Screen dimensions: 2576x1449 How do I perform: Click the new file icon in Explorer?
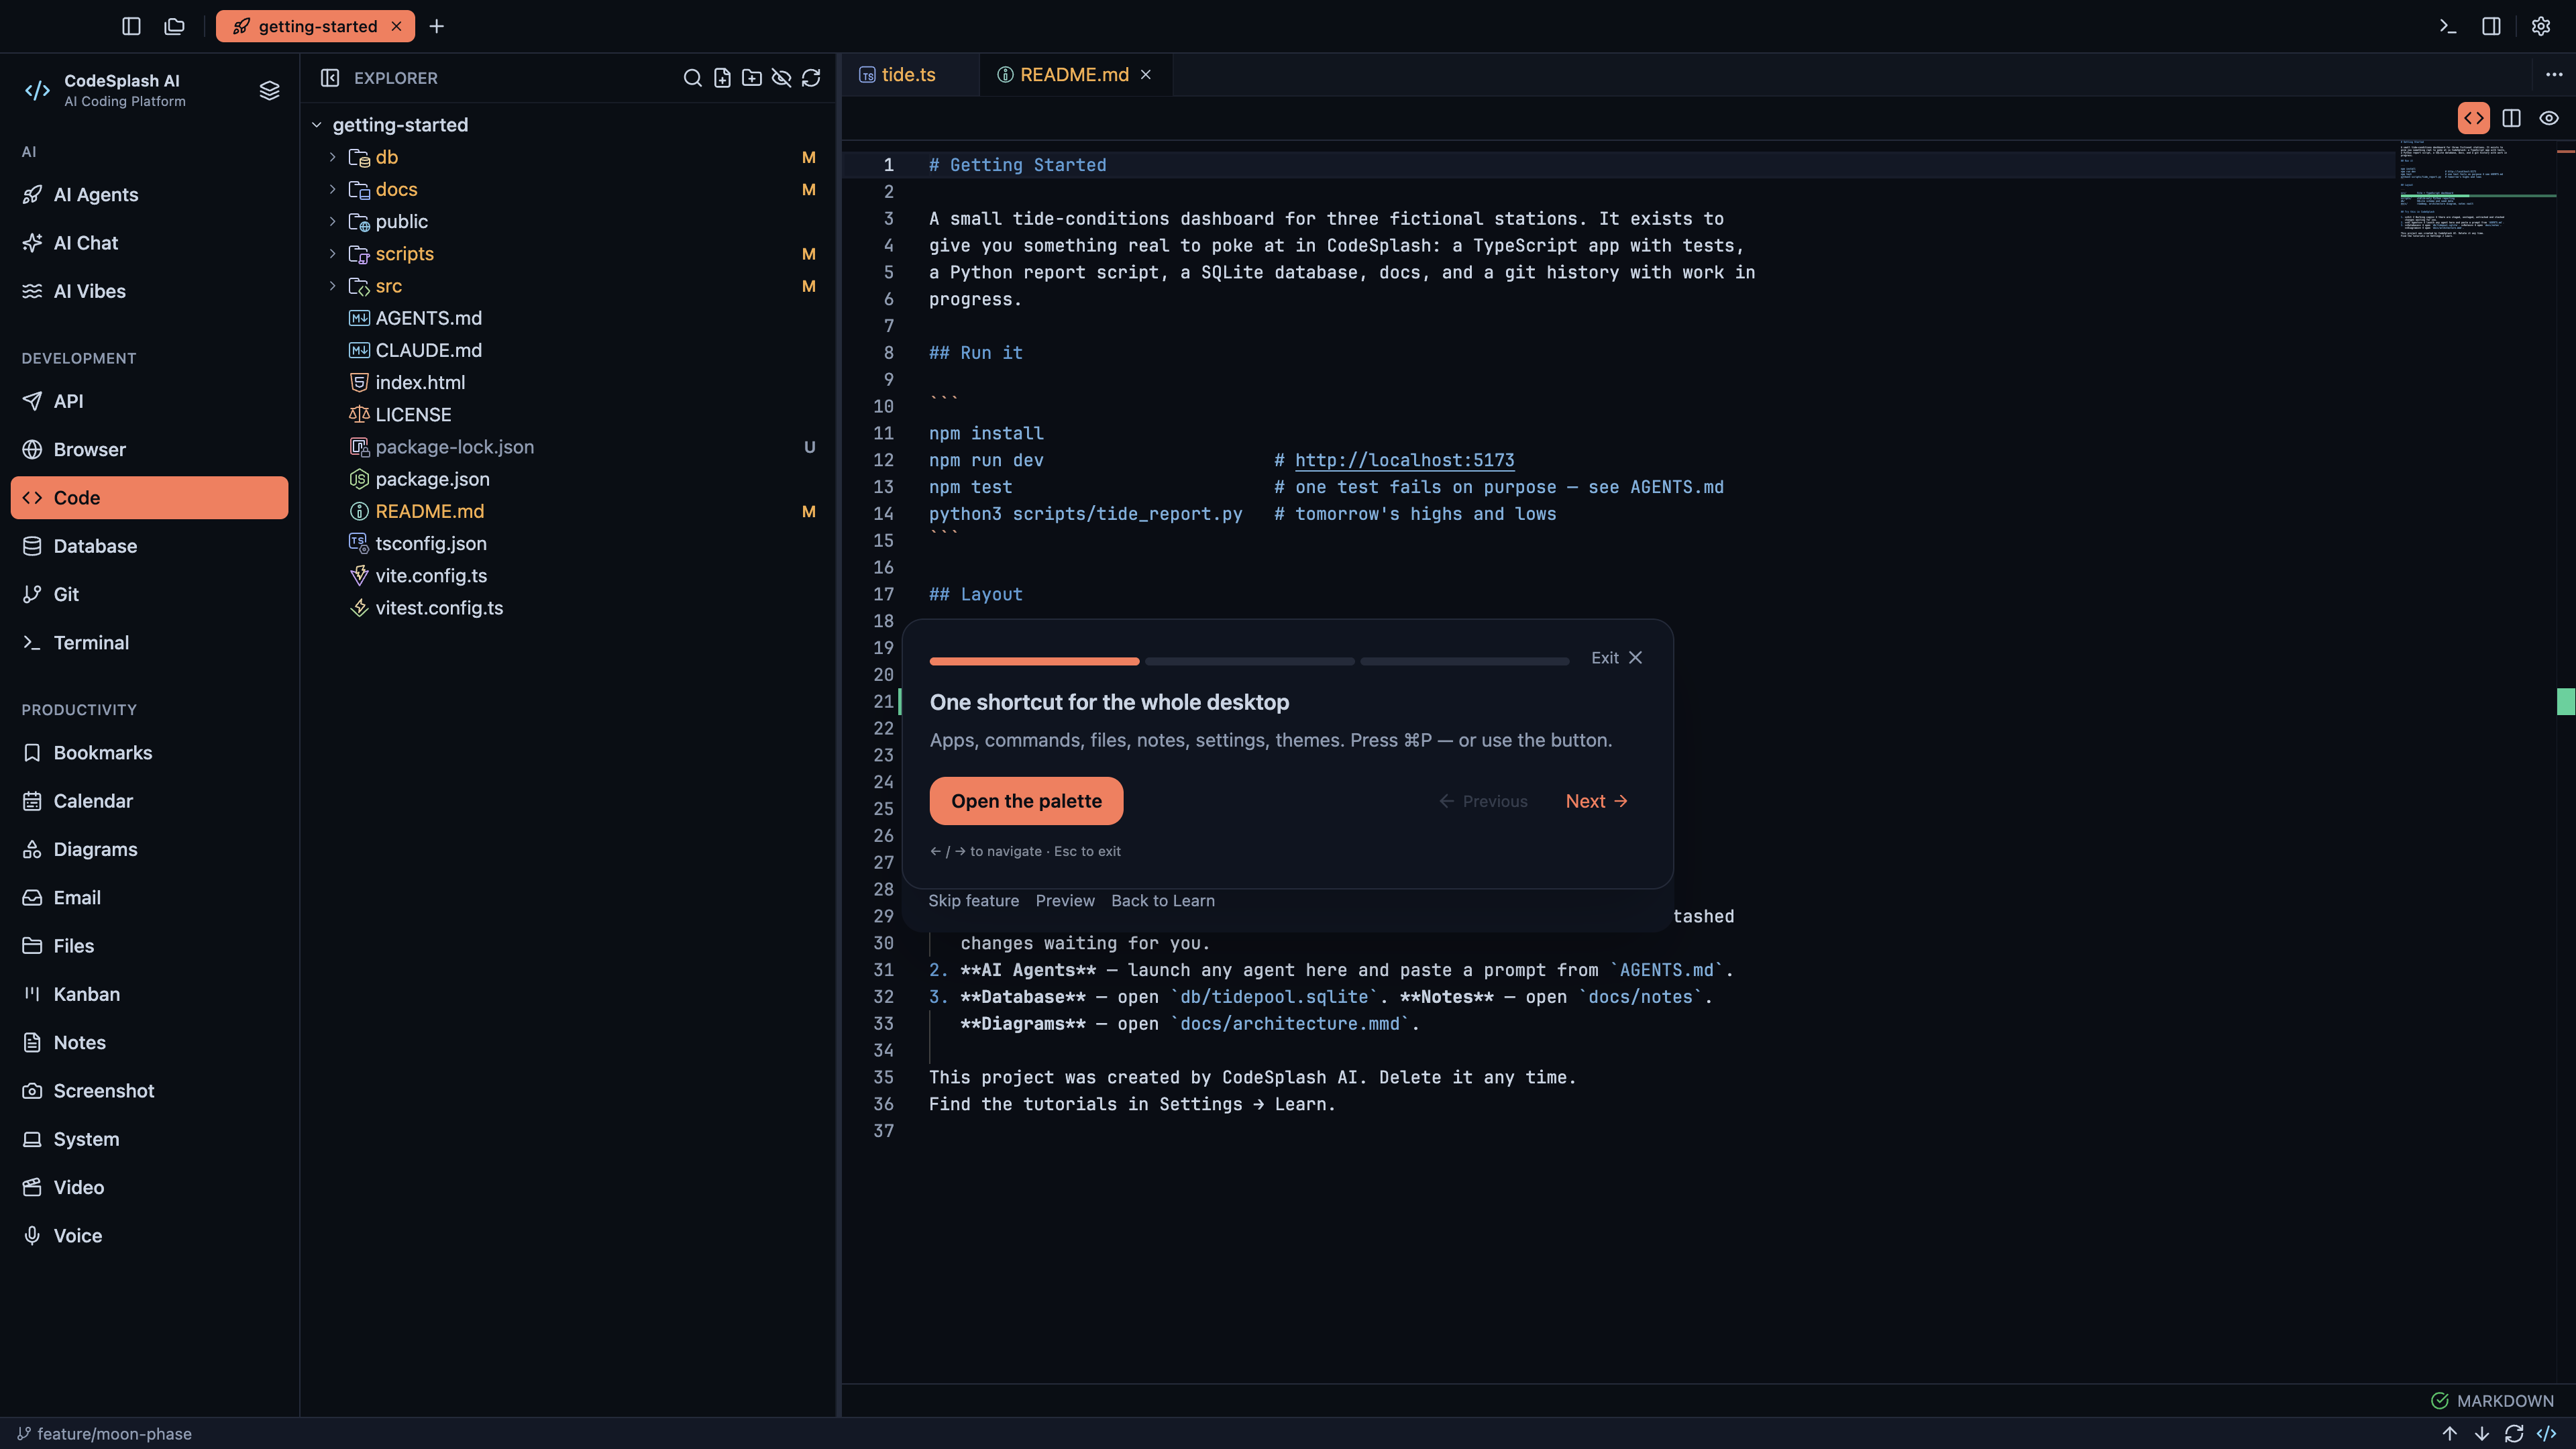tap(722, 78)
